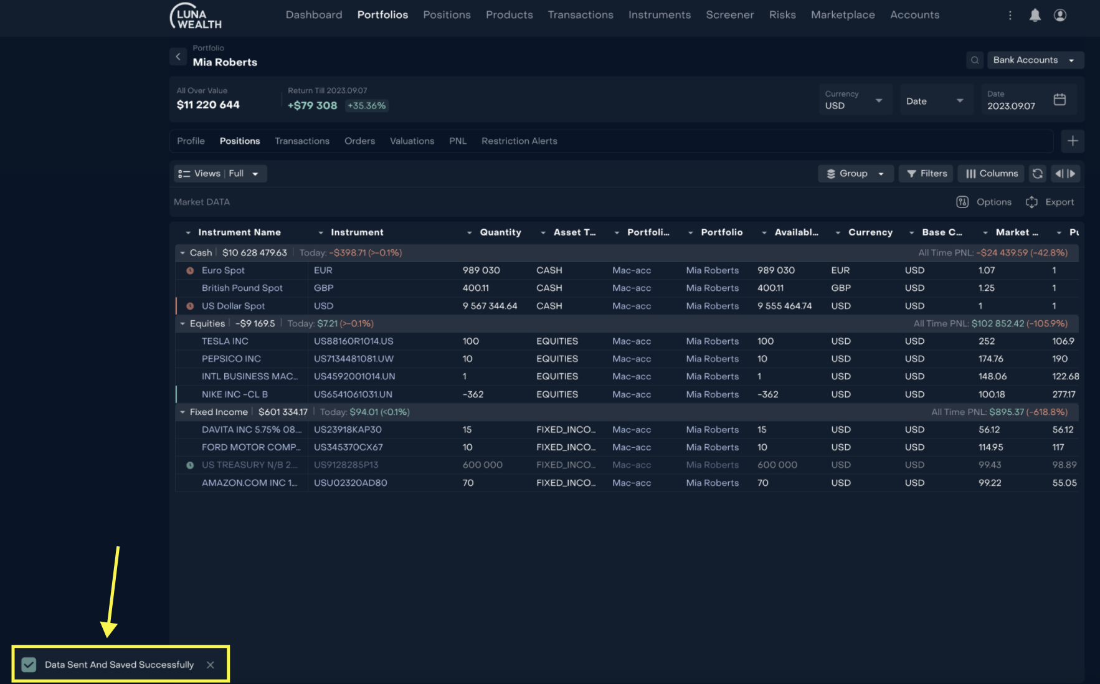Switch to the Valuations tab
The image size is (1100, 684).
coord(412,141)
